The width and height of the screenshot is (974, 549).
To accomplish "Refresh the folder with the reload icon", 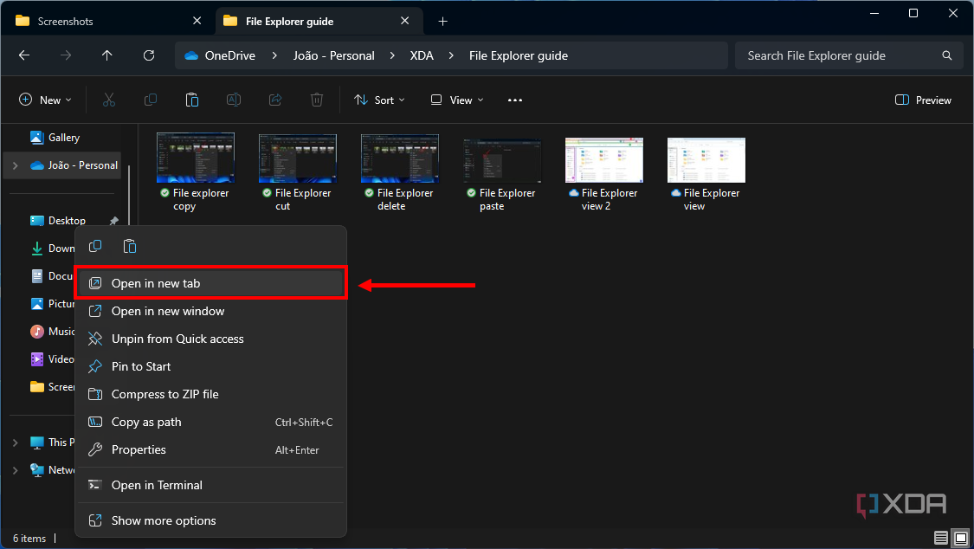I will (148, 55).
